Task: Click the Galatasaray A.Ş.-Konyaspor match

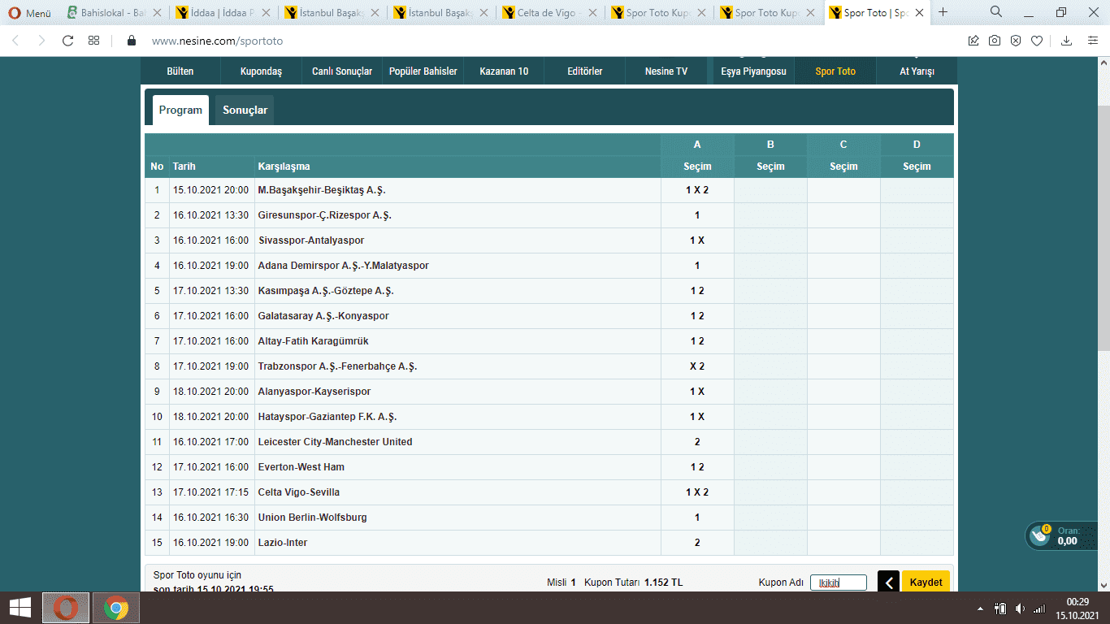Action: coord(323,316)
